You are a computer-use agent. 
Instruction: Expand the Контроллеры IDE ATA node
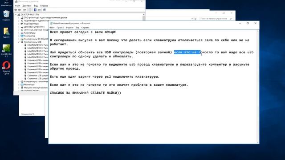click(19, 39)
